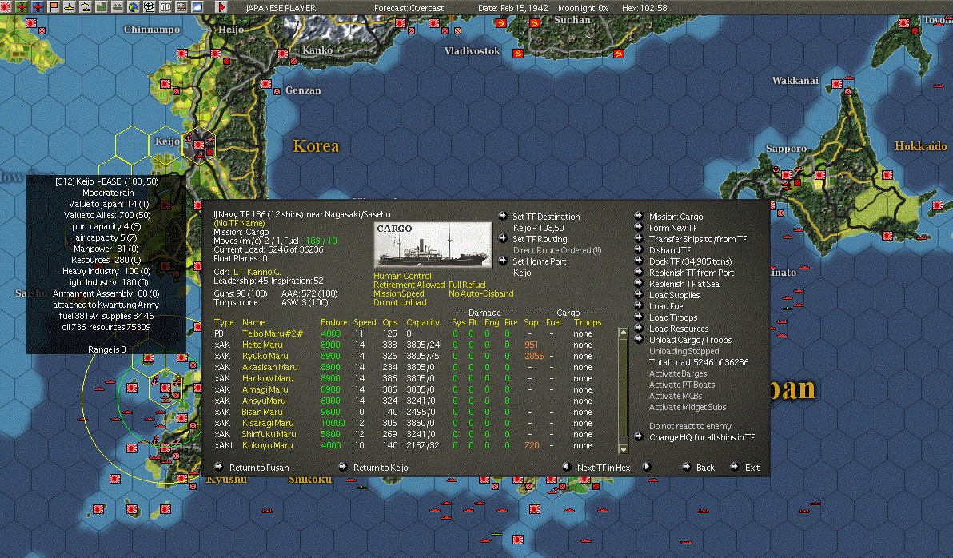This screenshot has height=558, width=953.
Task: Click the (No TF Name) label
Action: click(239, 223)
